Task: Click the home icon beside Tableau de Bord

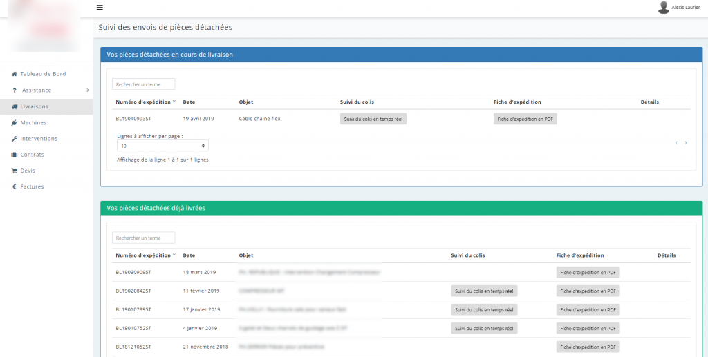Action: pyautogui.click(x=14, y=74)
